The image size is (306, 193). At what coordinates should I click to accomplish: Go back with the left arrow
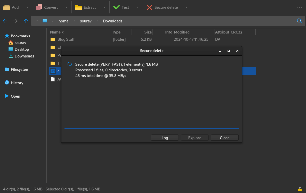coord(5,21)
